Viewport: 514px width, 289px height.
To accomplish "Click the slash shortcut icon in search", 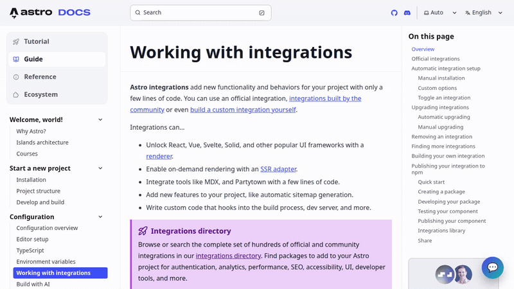I will [x=261, y=13].
